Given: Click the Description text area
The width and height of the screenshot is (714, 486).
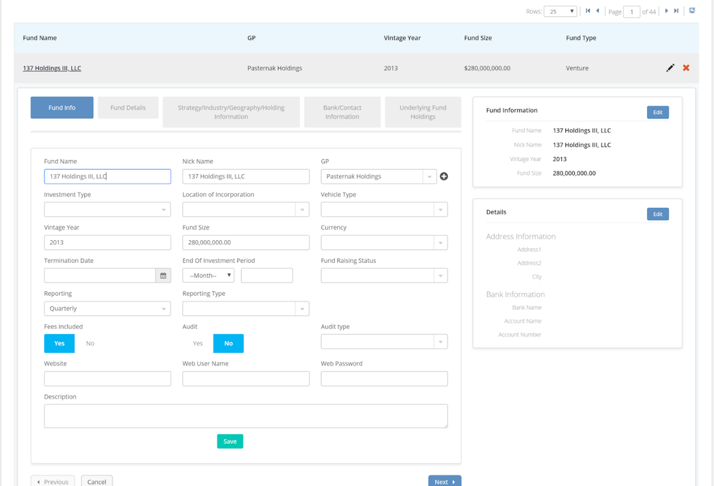Looking at the screenshot, I should coord(246,416).
